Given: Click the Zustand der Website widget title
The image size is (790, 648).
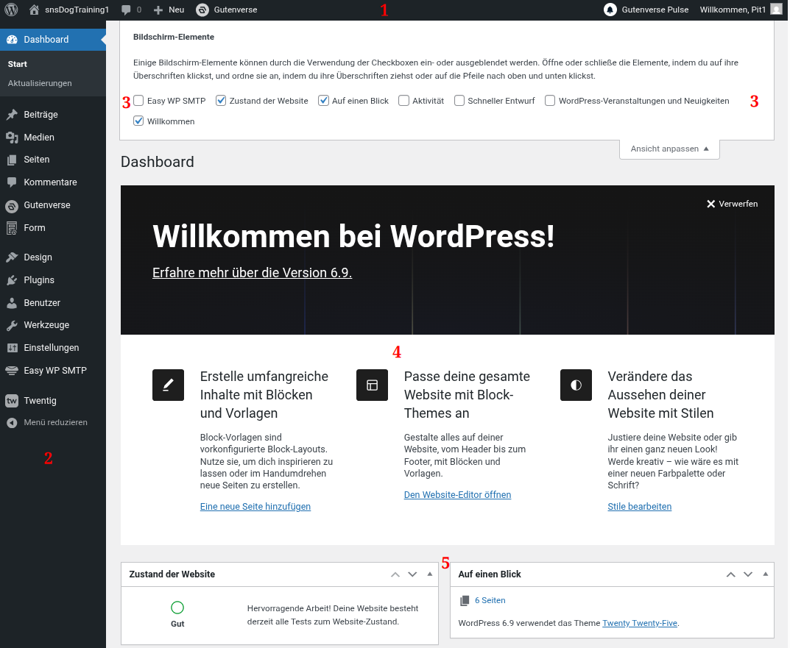Looking at the screenshot, I should (x=172, y=574).
